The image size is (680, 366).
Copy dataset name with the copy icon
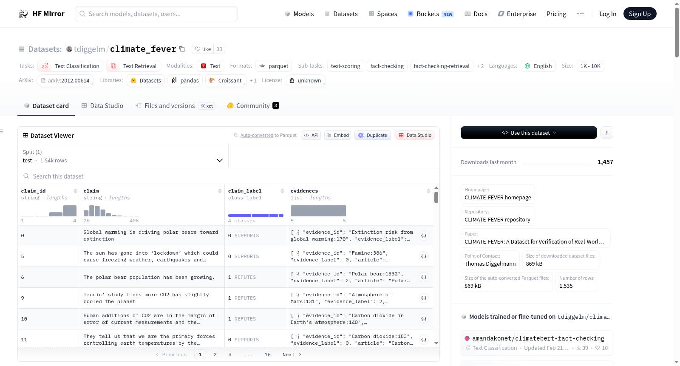click(182, 49)
